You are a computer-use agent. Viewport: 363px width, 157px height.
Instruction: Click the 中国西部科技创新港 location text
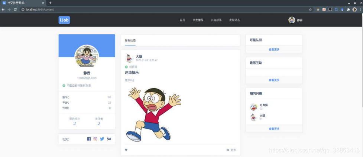tap(79, 86)
